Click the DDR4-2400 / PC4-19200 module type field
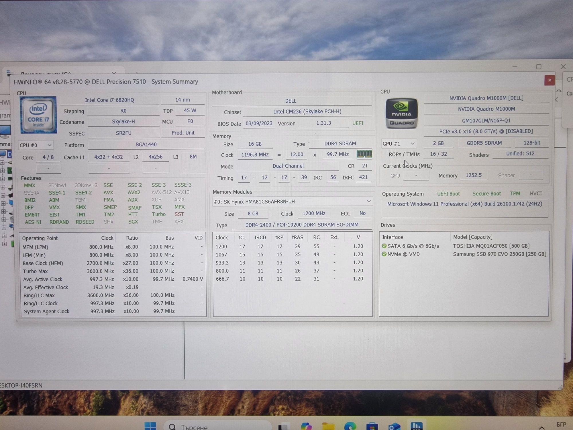Screen dimensions: 573x430 tap(302, 225)
